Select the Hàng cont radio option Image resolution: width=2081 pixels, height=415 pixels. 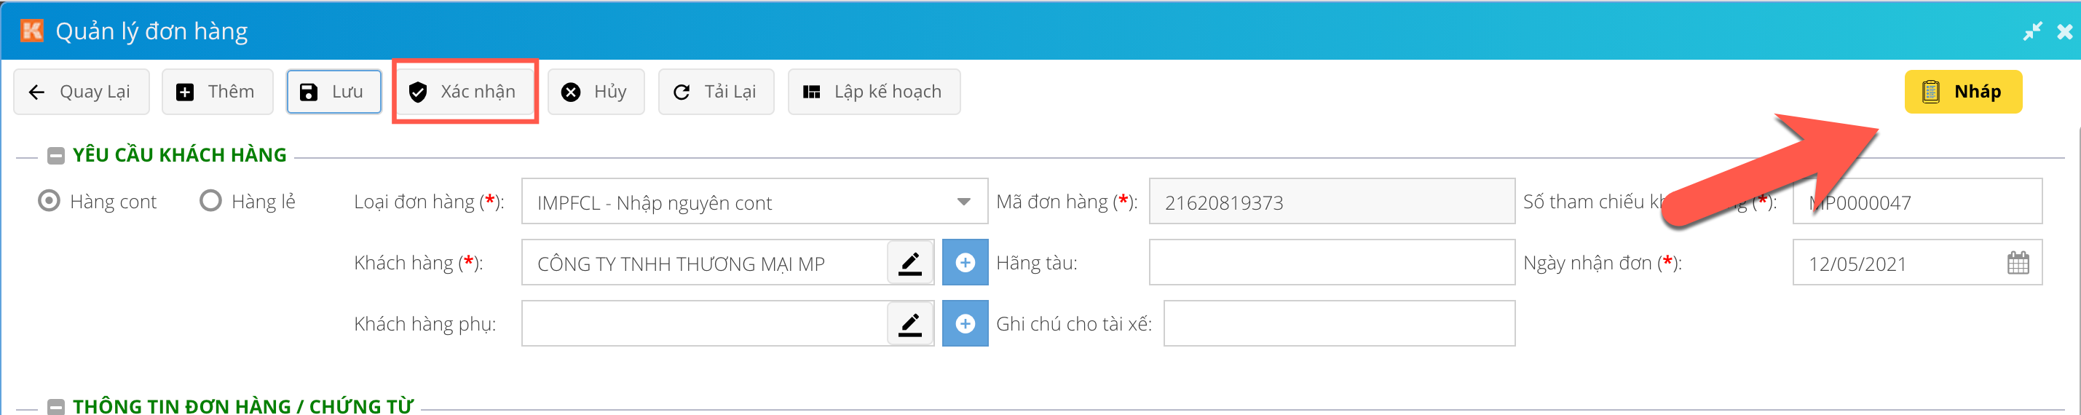tap(50, 201)
